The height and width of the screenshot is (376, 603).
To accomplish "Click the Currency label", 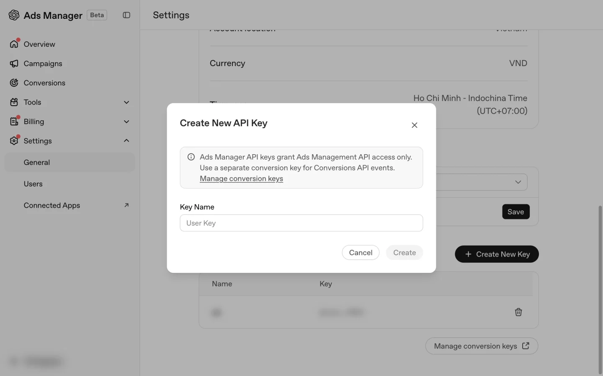I will pyautogui.click(x=227, y=63).
